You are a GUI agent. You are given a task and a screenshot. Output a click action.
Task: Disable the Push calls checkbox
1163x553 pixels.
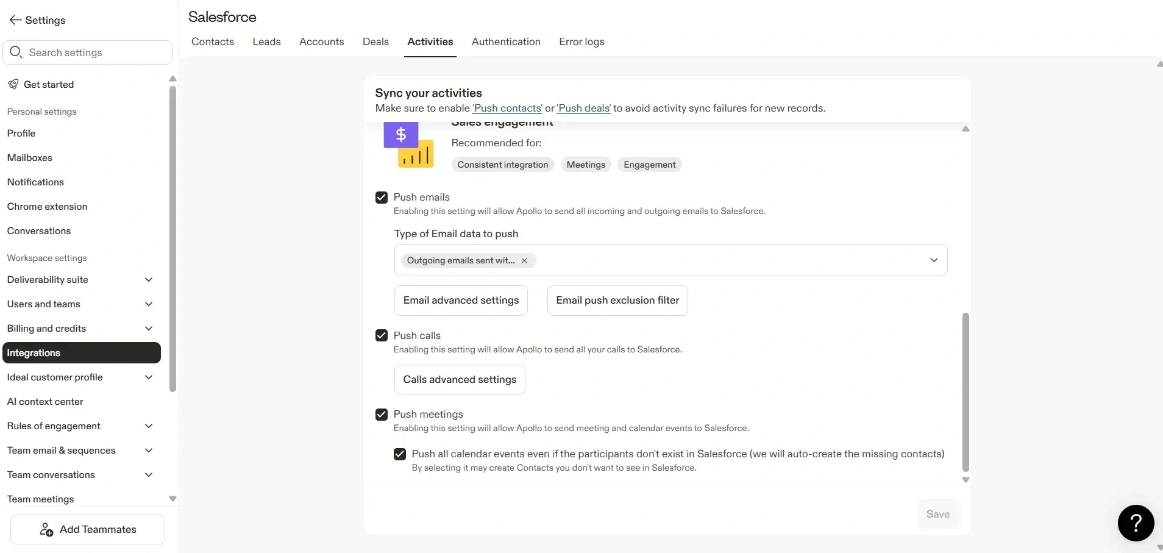(382, 335)
